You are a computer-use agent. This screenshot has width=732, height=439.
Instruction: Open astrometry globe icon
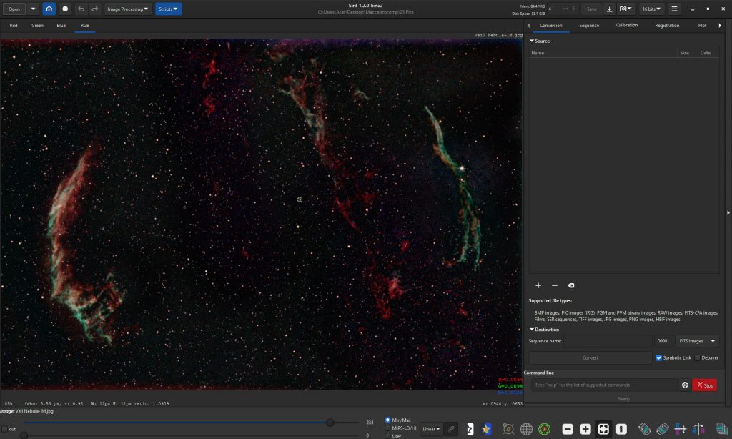click(x=526, y=429)
